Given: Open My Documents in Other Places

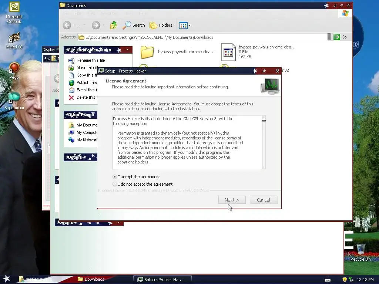Looking at the screenshot, I should (x=87, y=125).
